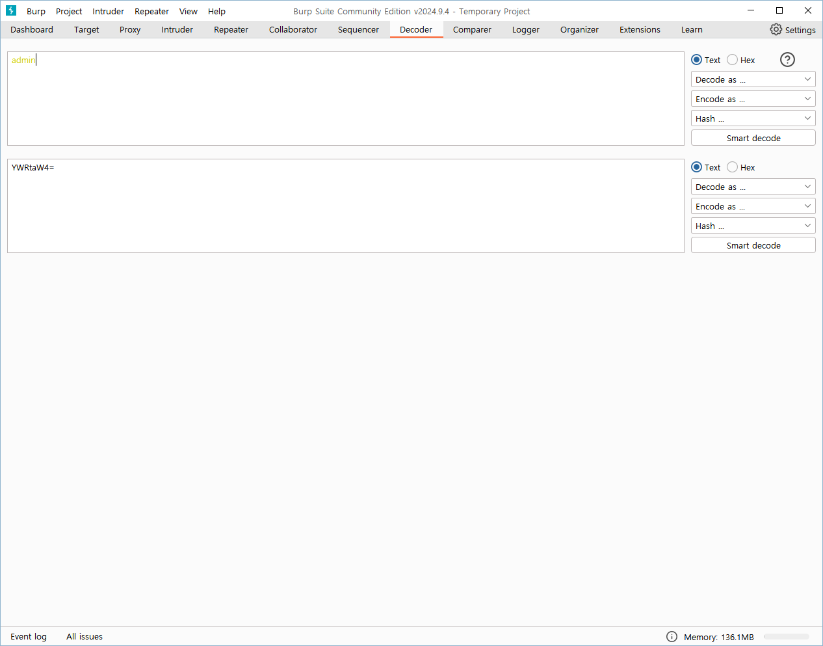Click inside the YWRtaW4= output text area
Screen dimensions: 823x646
tap(346, 206)
